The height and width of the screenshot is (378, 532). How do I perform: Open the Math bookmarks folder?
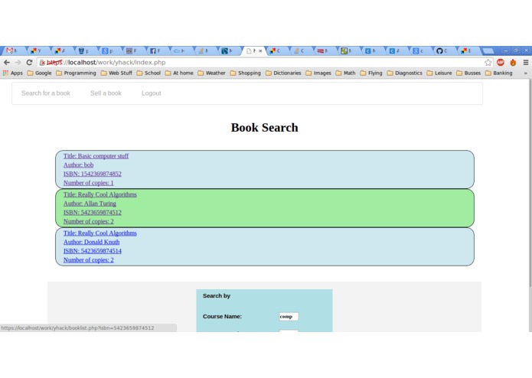point(345,73)
